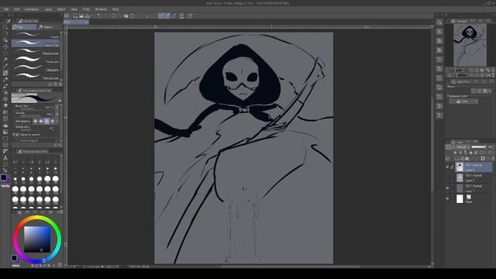Select the Move hand tool
This screenshot has width=496, height=279.
[5, 33]
